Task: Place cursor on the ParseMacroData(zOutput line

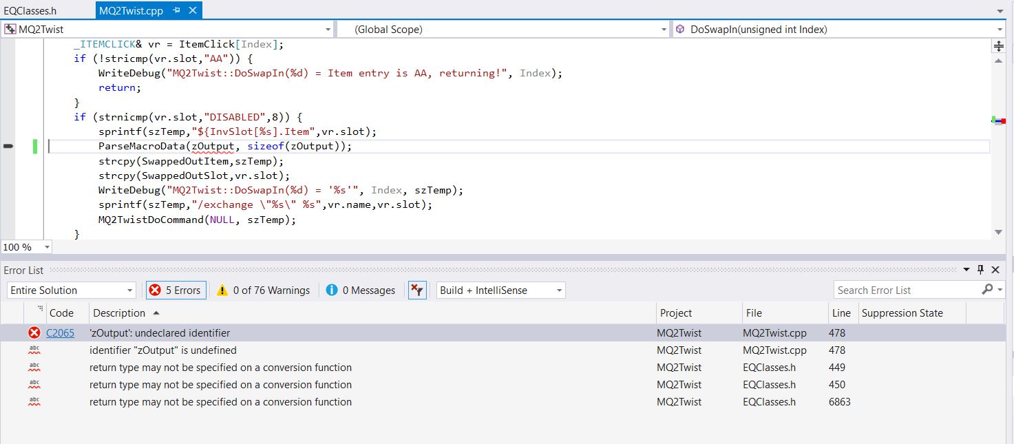Action: point(225,146)
